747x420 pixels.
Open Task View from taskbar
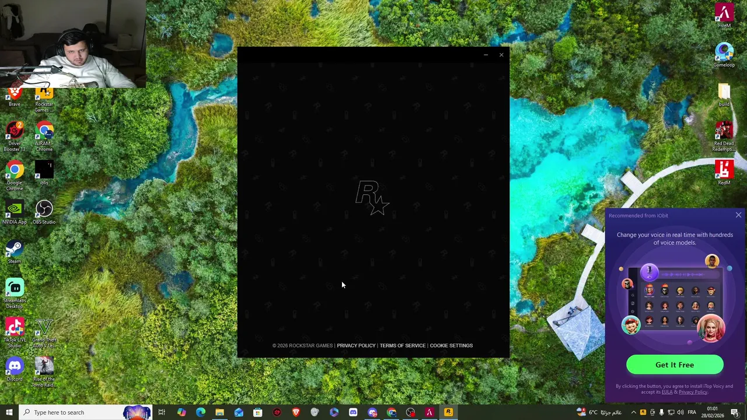click(x=162, y=412)
